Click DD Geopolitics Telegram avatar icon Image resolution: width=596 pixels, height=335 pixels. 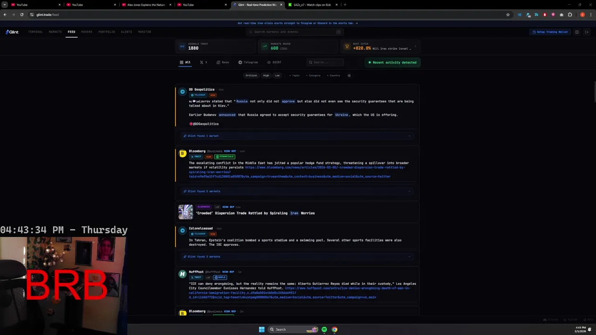(x=183, y=91)
